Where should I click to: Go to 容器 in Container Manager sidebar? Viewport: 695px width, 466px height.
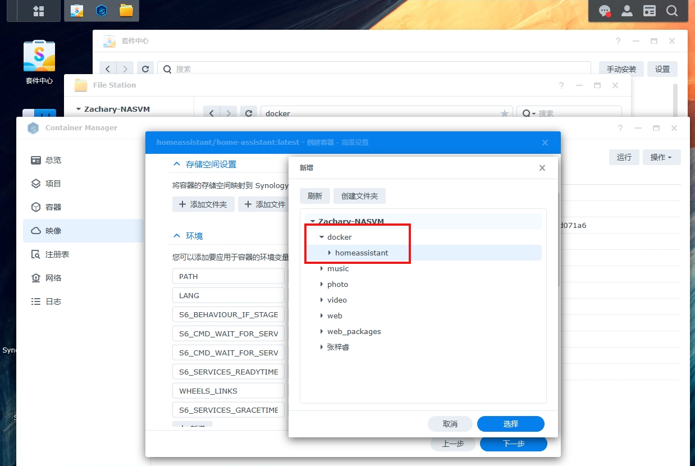pyautogui.click(x=83, y=207)
